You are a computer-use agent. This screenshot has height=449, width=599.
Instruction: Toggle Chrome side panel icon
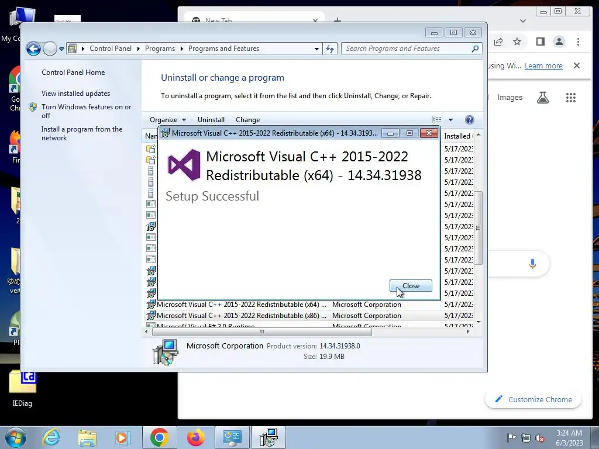(540, 42)
